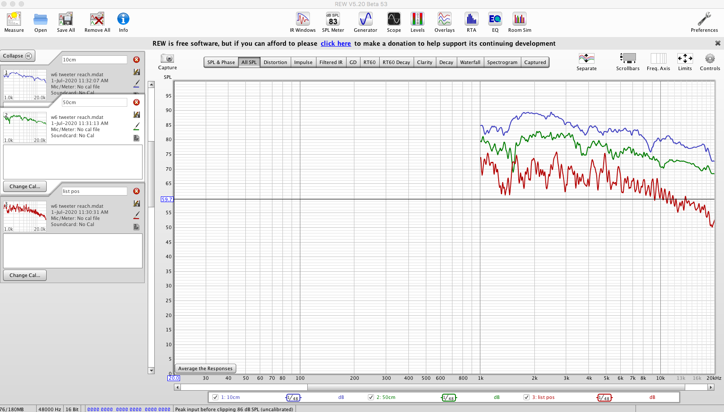Uncheck the 2: 50cm trace checkbox
724x412 pixels.
coord(371,397)
